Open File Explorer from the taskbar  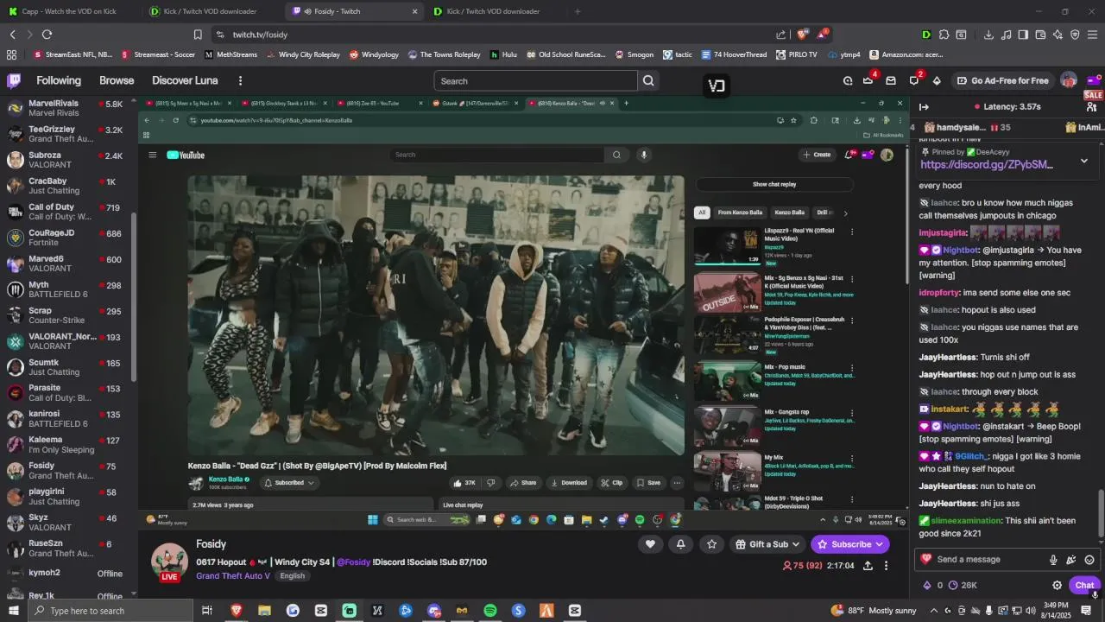point(264,611)
